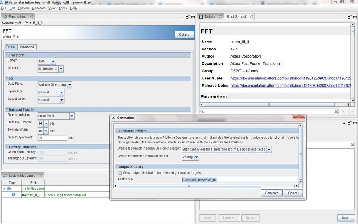Maximize the lower right Presets panel
This screenshot has height=224, width=358.
(355, 123)
